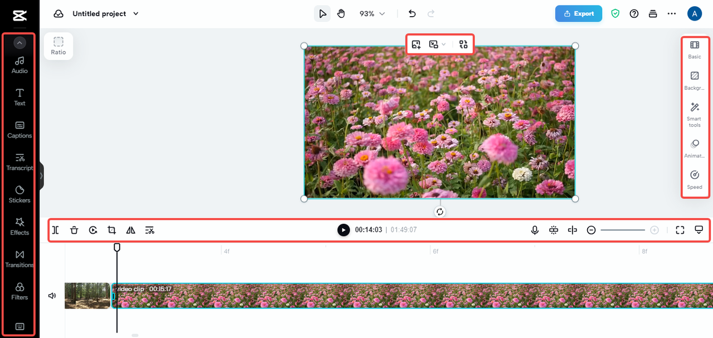This screenshot has width=713, height=338.
Task: Open the more options ellipsis menu
Action: [x=672, y=14]
